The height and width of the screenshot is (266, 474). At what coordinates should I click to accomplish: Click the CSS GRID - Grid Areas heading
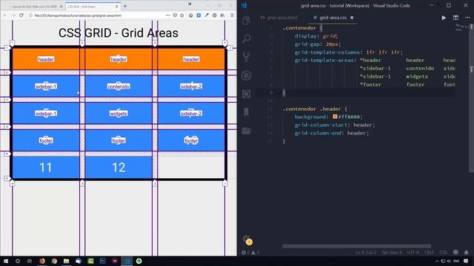(118, 33)
